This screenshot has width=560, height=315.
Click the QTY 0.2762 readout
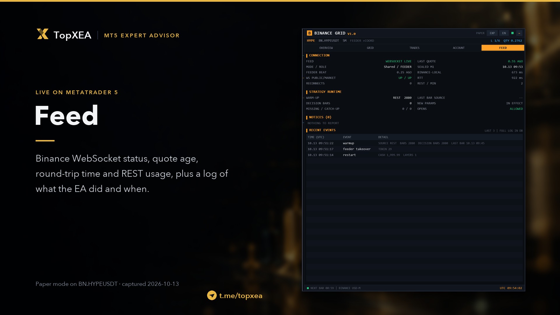point(513,41)
